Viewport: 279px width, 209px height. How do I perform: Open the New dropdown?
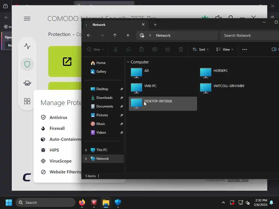[96, 50]
